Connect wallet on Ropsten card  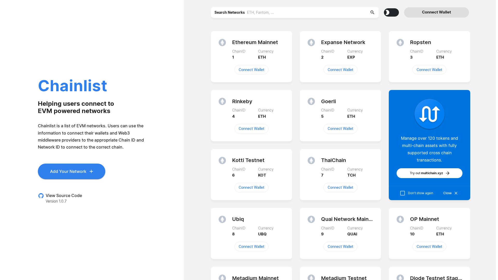point(429,70)
